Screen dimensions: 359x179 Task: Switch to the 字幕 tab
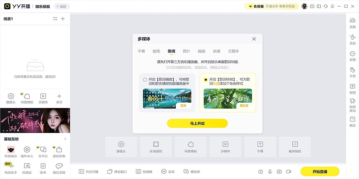pyautogui.click(x=141, y=51)
